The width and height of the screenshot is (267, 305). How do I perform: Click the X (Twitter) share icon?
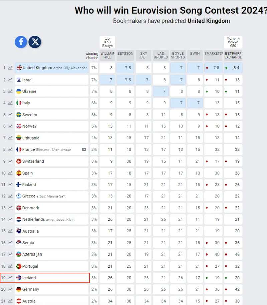[35, 42]
